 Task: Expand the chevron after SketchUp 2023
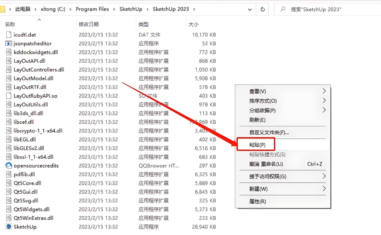point(194,9)
